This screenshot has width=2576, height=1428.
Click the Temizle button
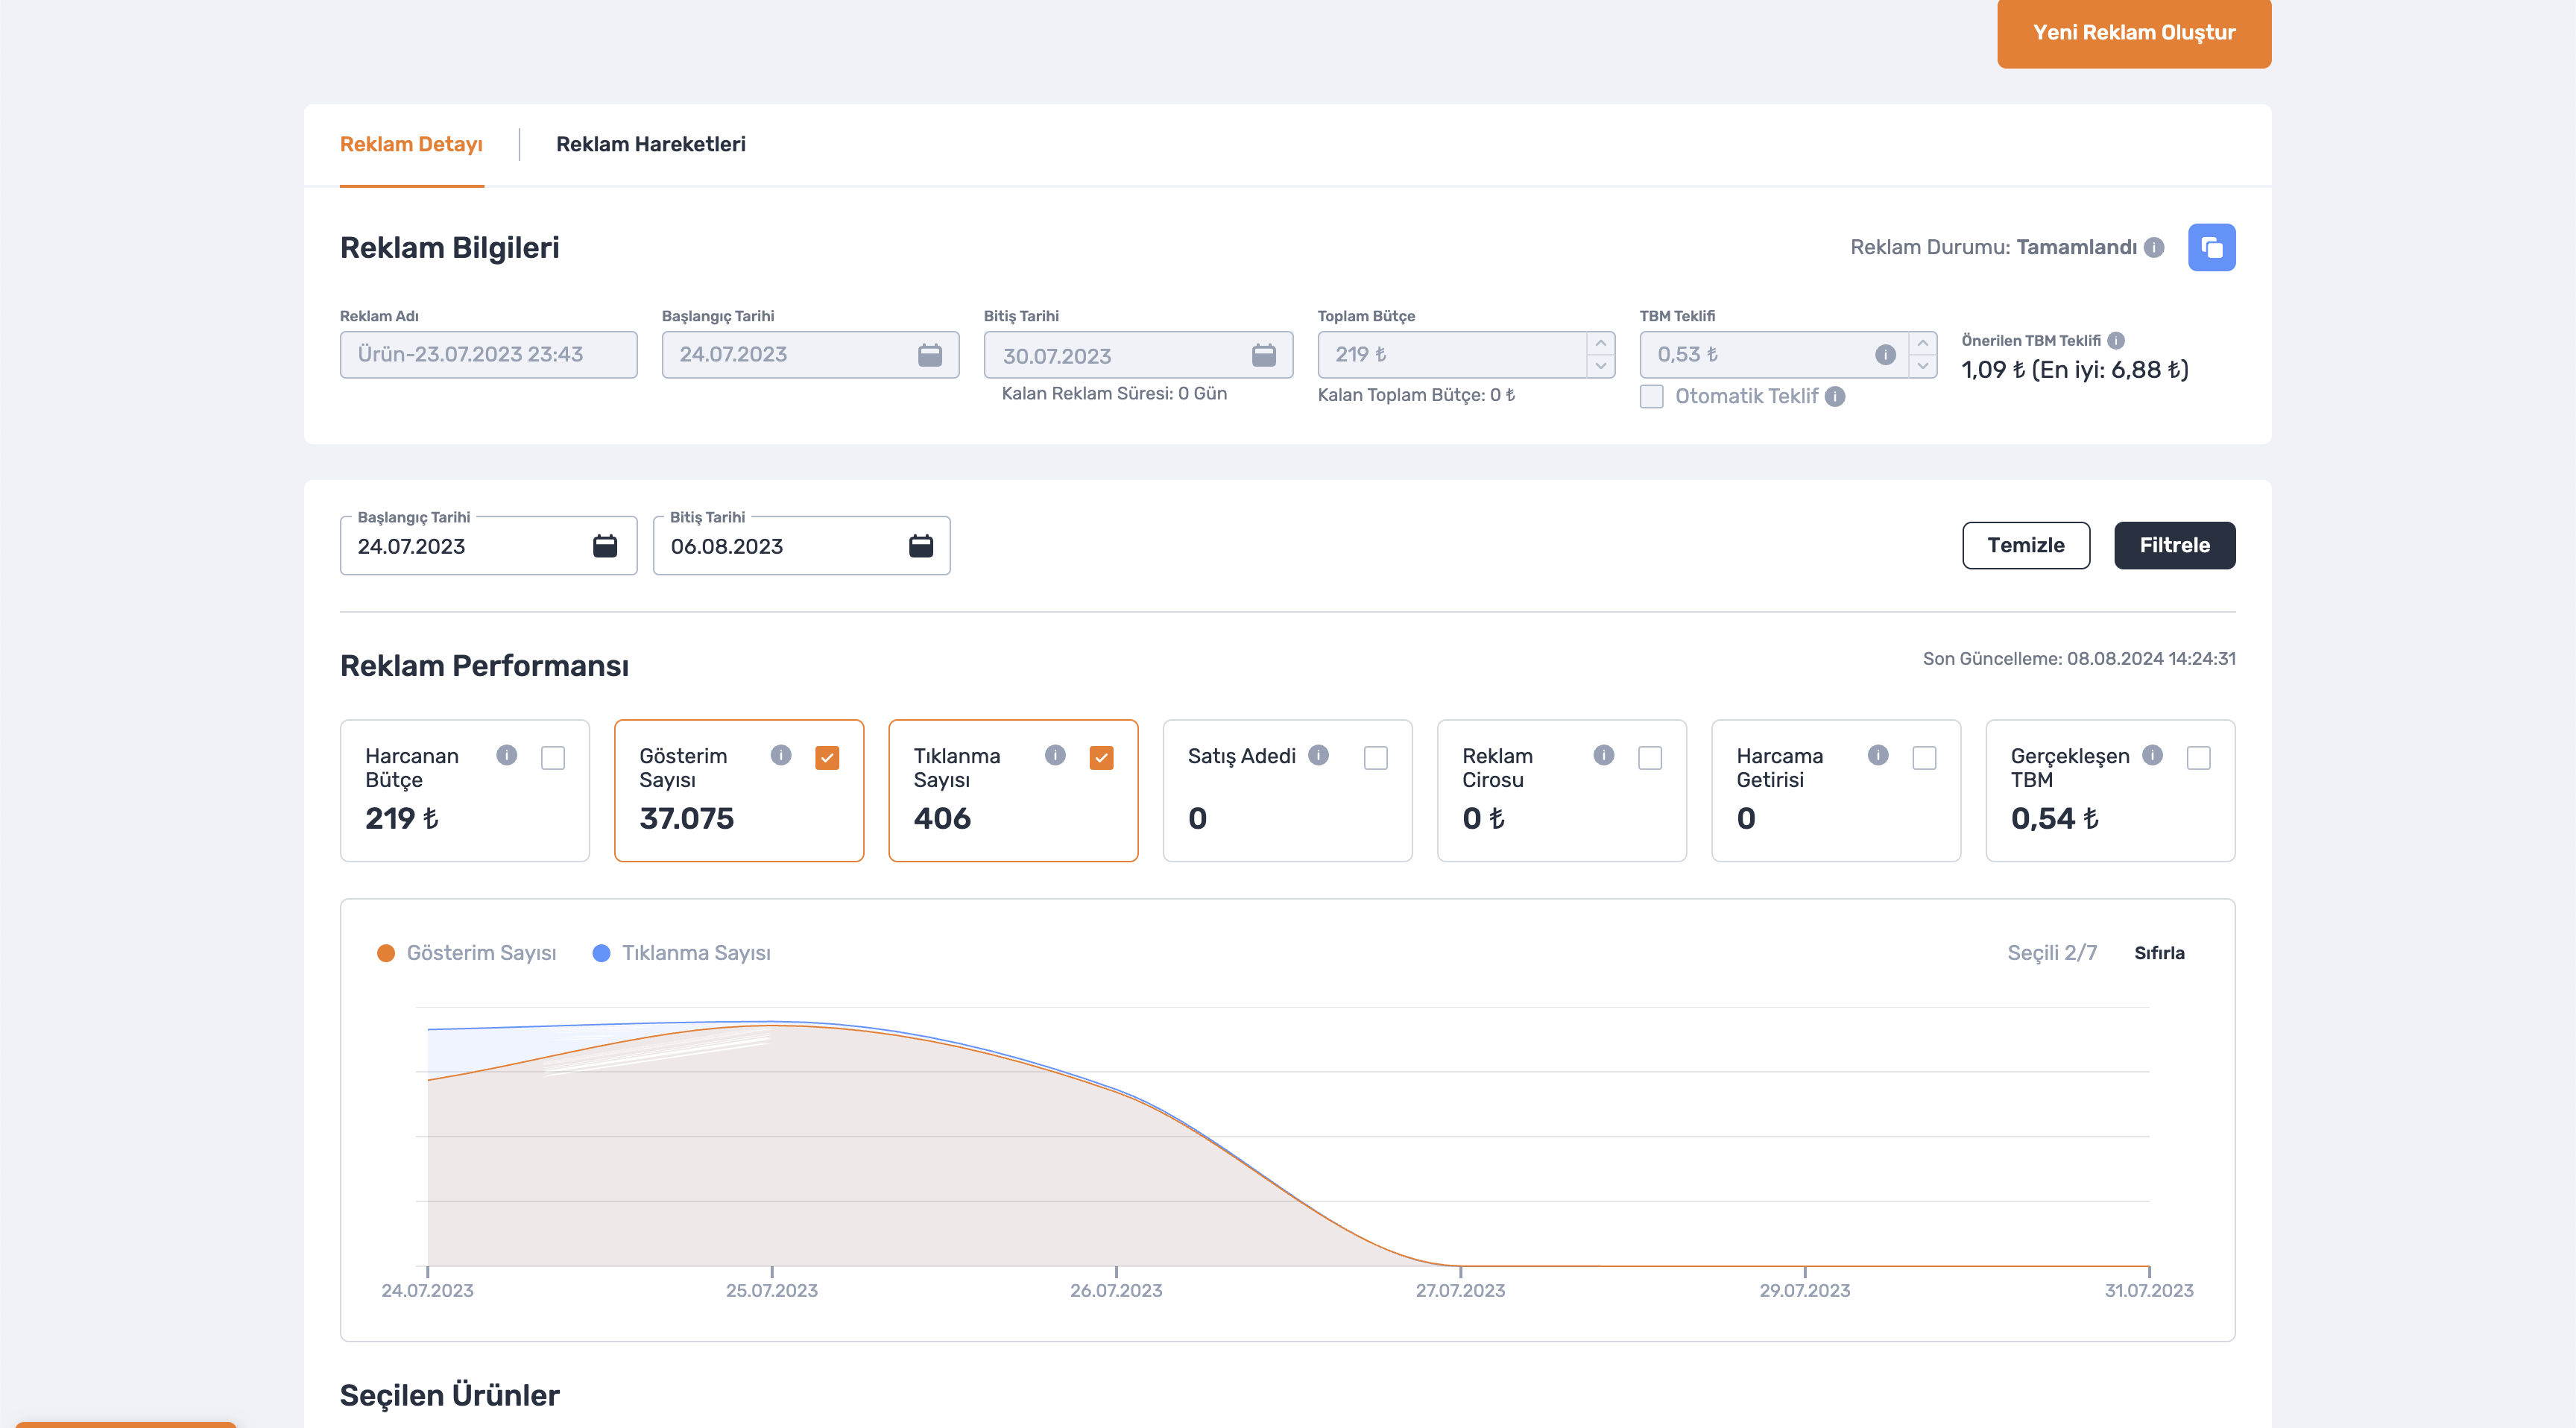[x=2026, y=545]
